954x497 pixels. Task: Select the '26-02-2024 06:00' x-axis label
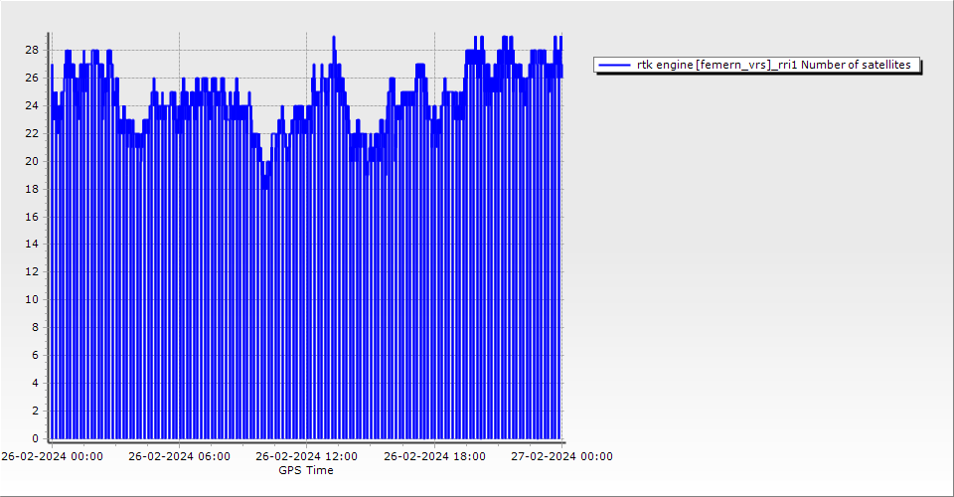179,456
